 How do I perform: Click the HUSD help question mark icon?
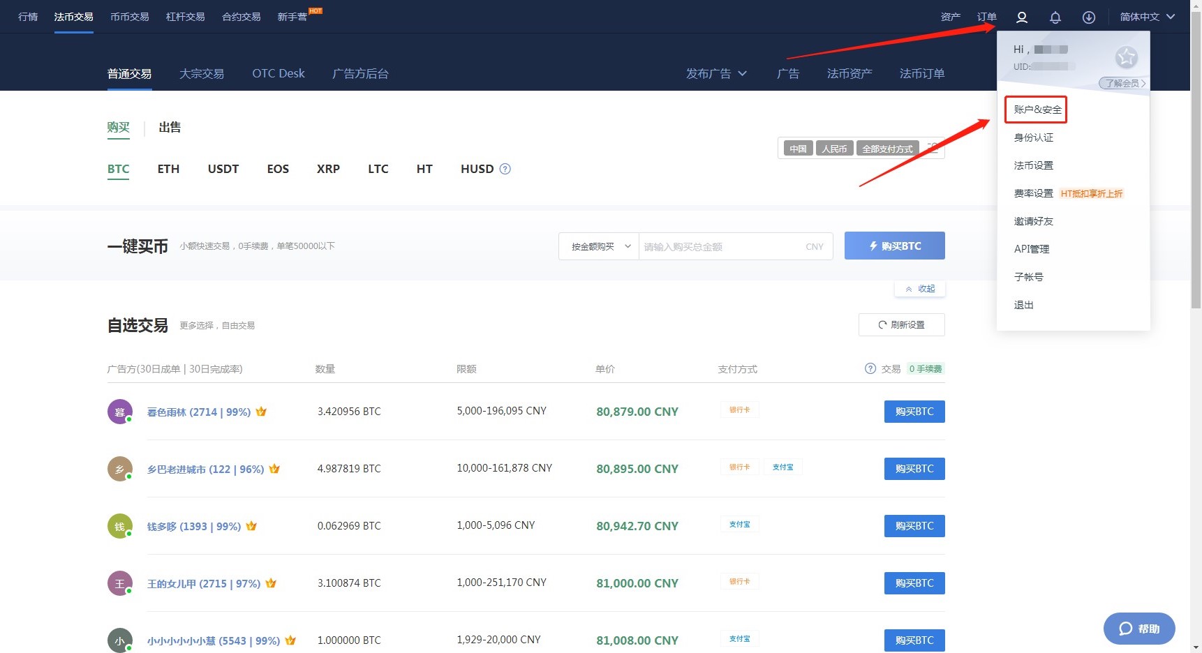click(x=505, y=169)
